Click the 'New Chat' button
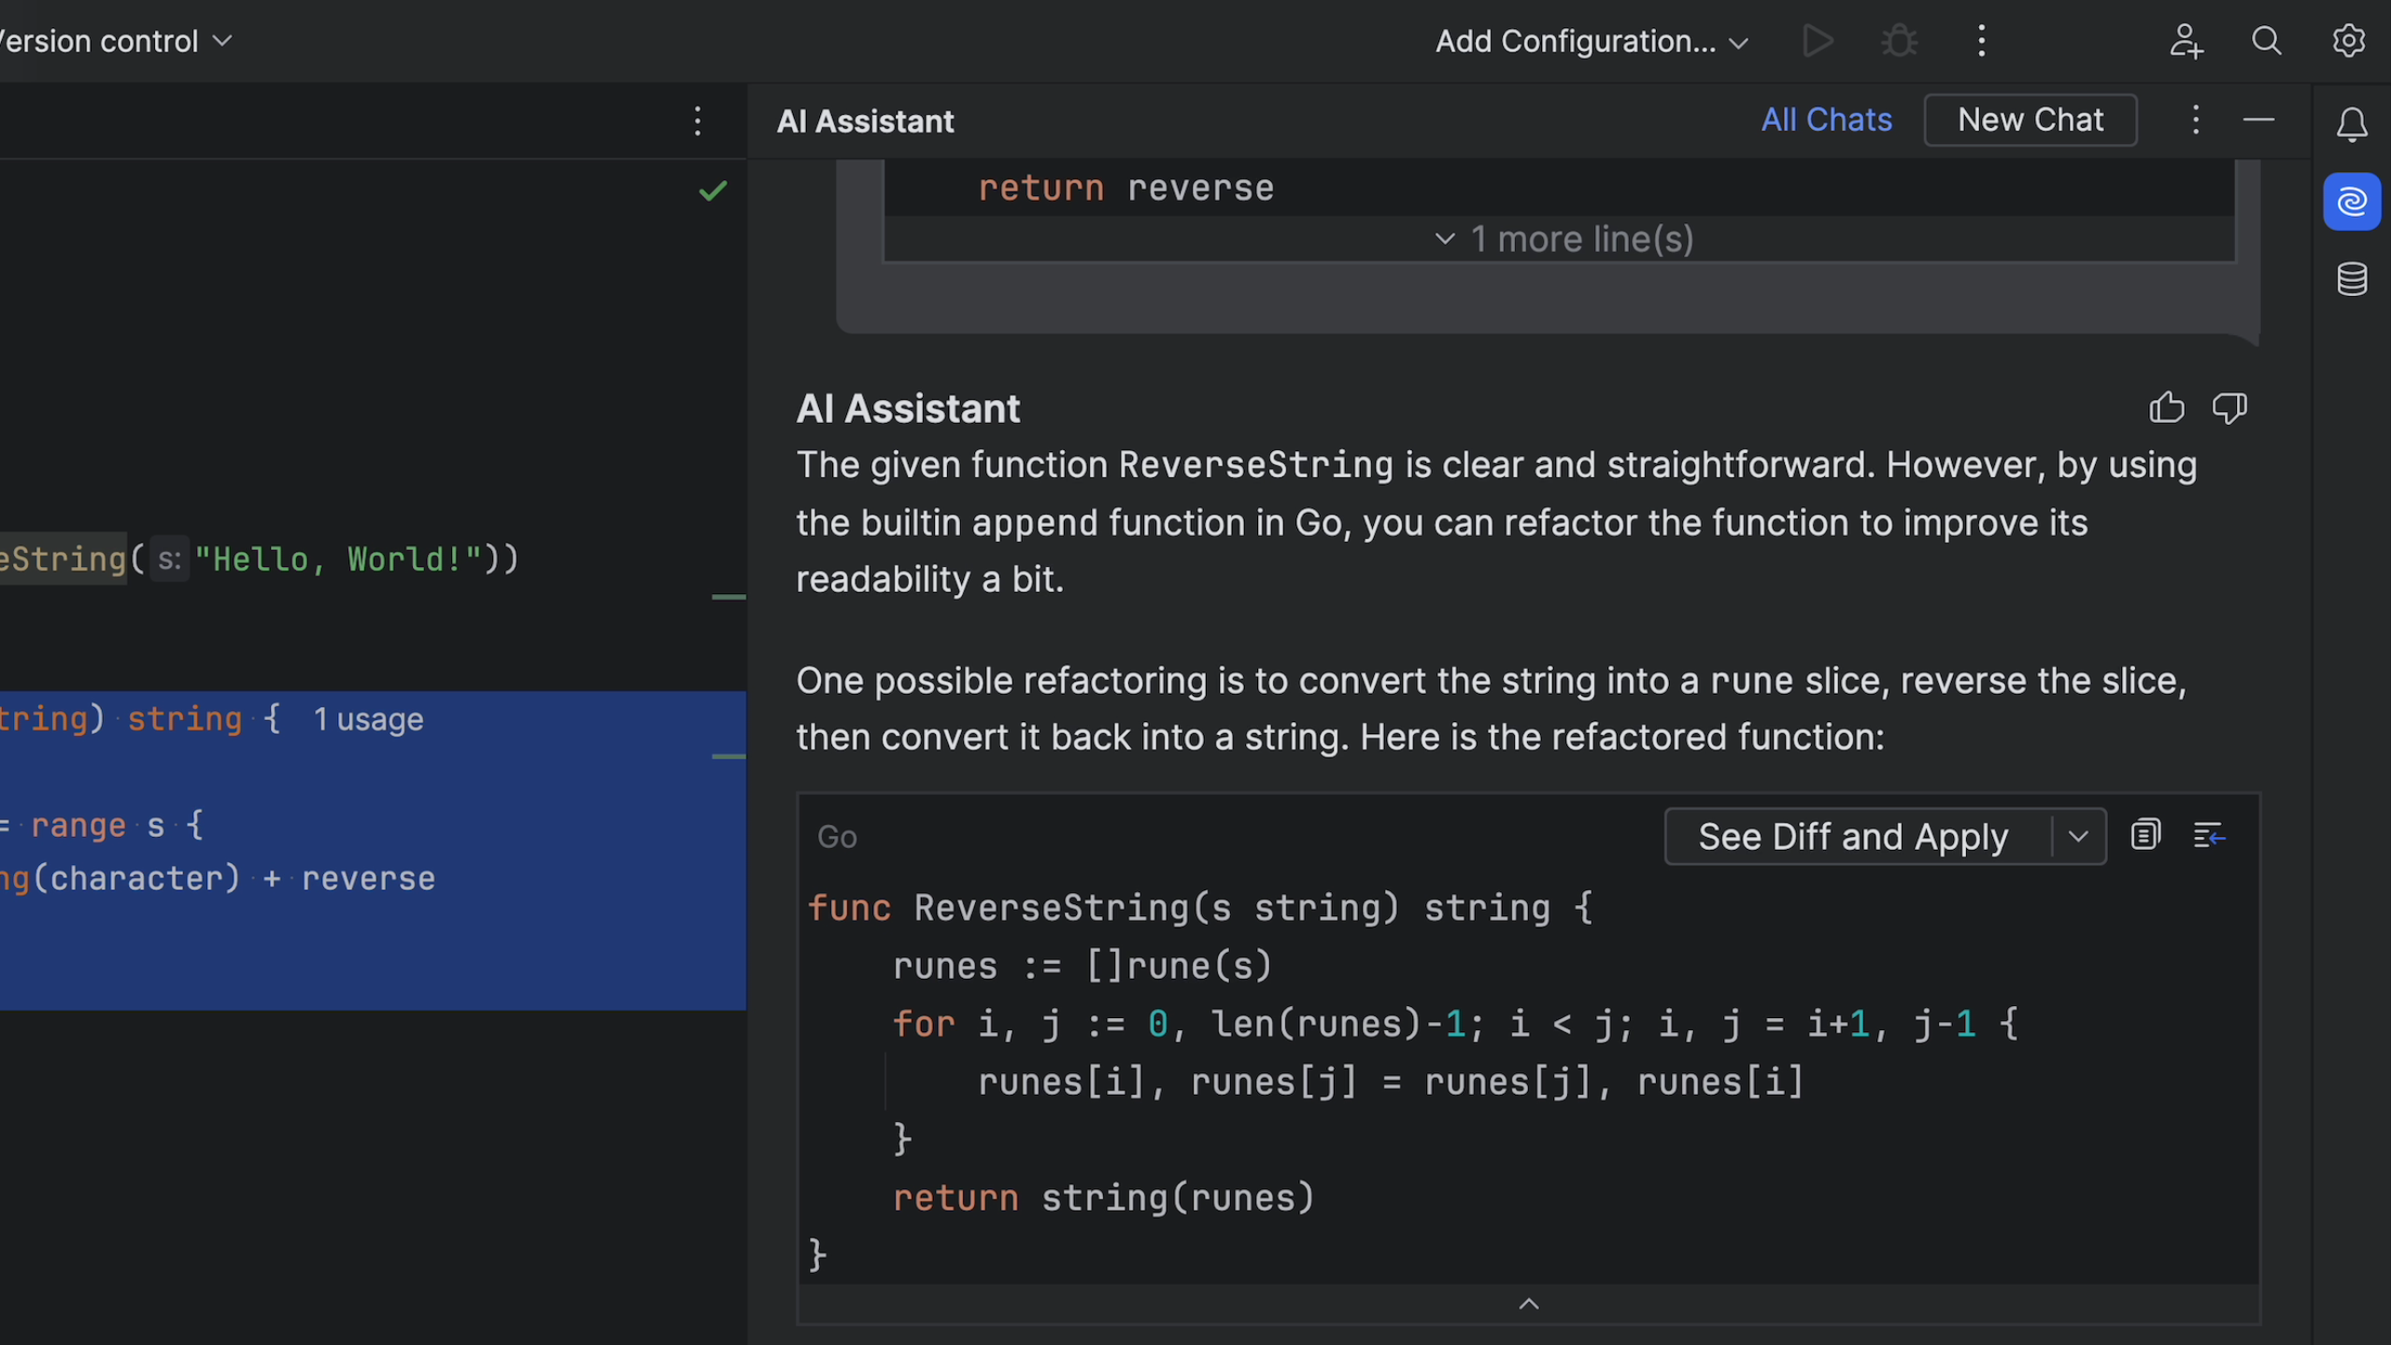 (2030, 119)
